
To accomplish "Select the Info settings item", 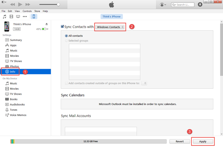I will tap(26, 71).
